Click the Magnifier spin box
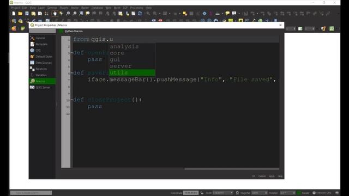349x196 pixels. [x=260, y=193]
